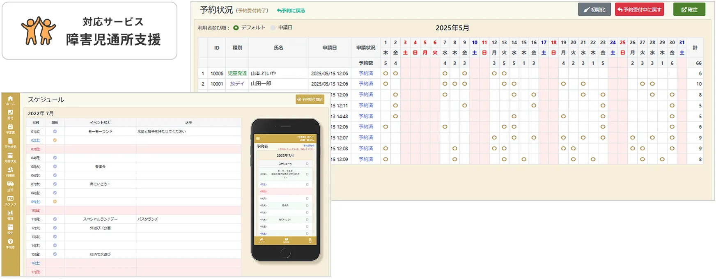This screenshot has width=716, height=279.
Task: Open the hamburger menu on the phone screen
Action: (258, 139)
